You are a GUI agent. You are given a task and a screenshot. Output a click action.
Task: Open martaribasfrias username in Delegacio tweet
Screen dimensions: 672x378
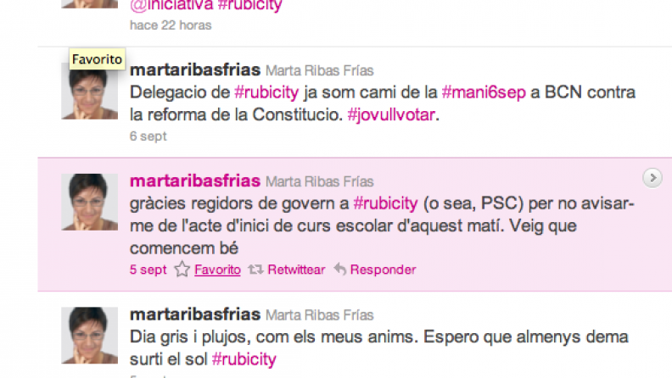(x=195, y=69)
